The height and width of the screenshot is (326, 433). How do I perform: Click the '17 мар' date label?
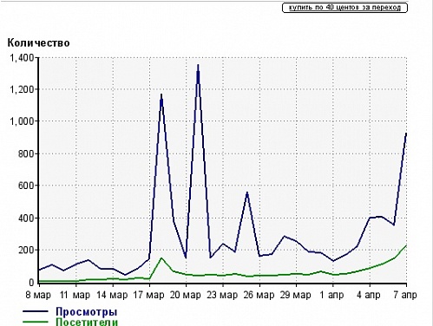coord(148,295)
